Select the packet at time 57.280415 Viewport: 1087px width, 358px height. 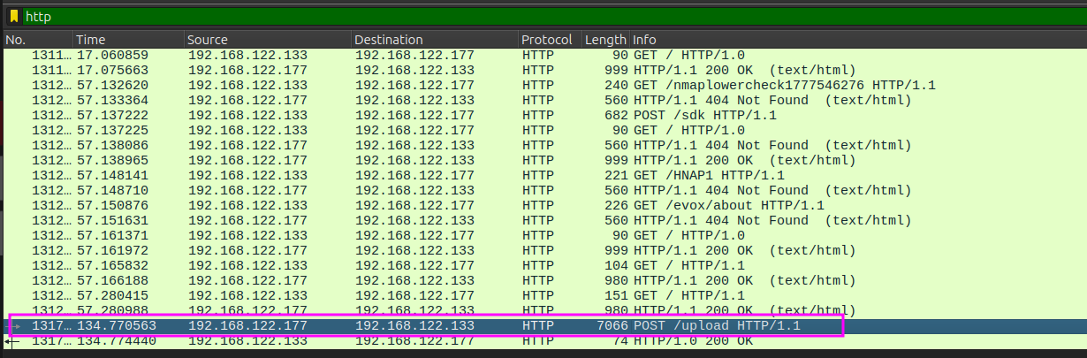[543, 295]
